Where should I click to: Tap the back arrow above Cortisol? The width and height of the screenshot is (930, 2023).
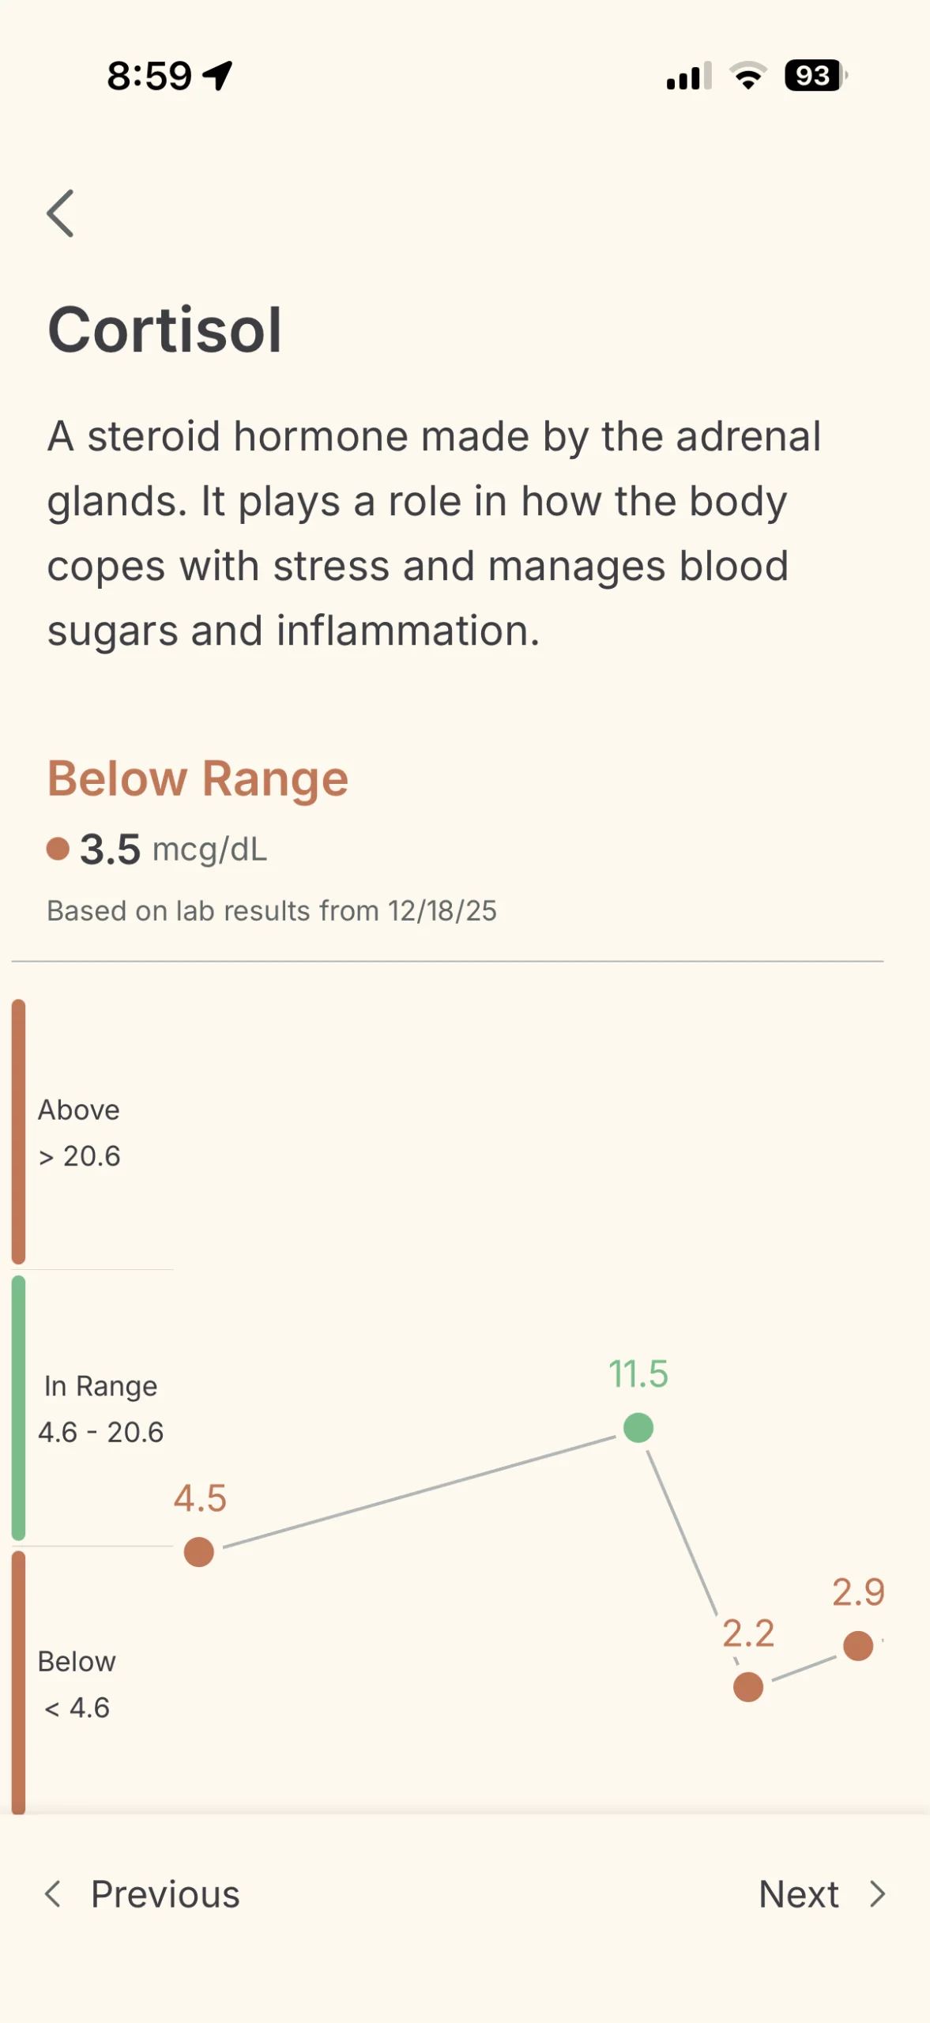(x=60, y=213)
